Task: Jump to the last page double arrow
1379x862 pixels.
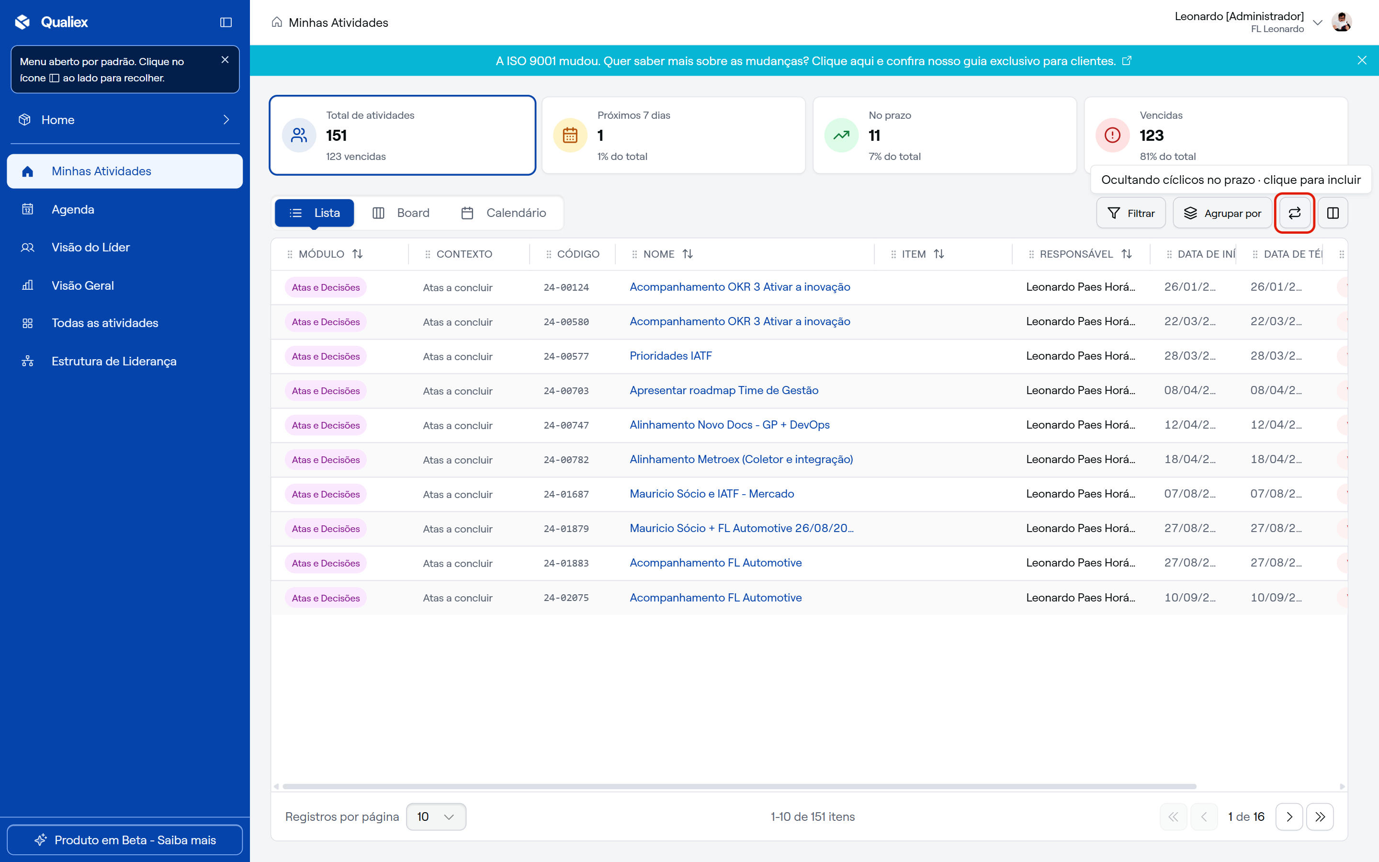Action: pos(1320,817)
